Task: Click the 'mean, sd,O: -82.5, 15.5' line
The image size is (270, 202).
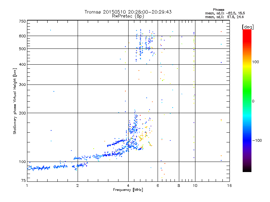Action: [x=225, y=13]
